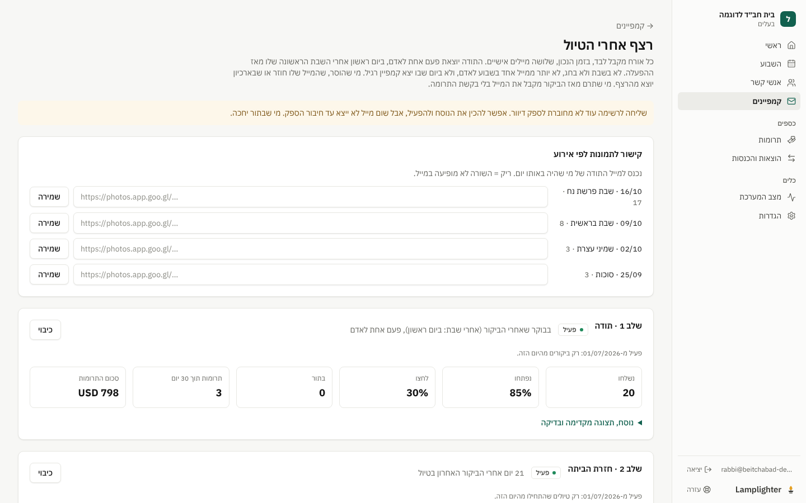Click the תרומות sidebar label
The height and width of the screenshot is (503, 806).
[x=770, y=140]
